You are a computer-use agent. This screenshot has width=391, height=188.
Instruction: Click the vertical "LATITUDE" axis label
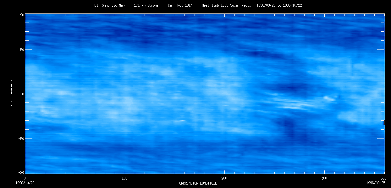pyautogui.click(x=11, y=91)
